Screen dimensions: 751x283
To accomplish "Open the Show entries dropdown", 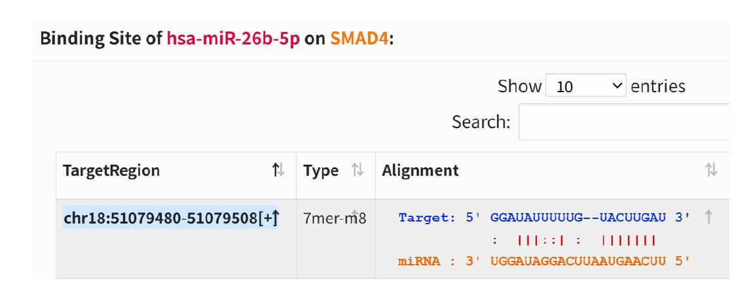I will (585, 86).
